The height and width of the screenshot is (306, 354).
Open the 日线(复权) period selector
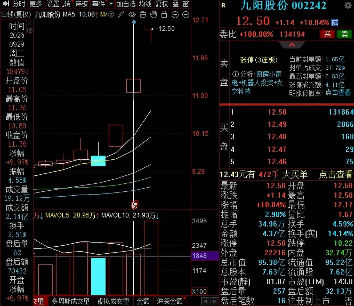click(16, 15)
